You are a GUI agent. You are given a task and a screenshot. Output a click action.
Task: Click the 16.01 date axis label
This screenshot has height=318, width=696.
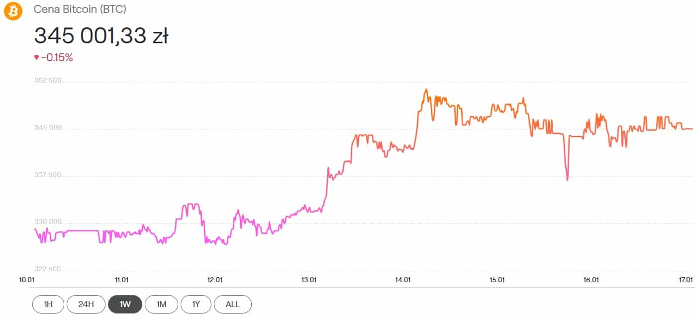[x=591, y=280]
